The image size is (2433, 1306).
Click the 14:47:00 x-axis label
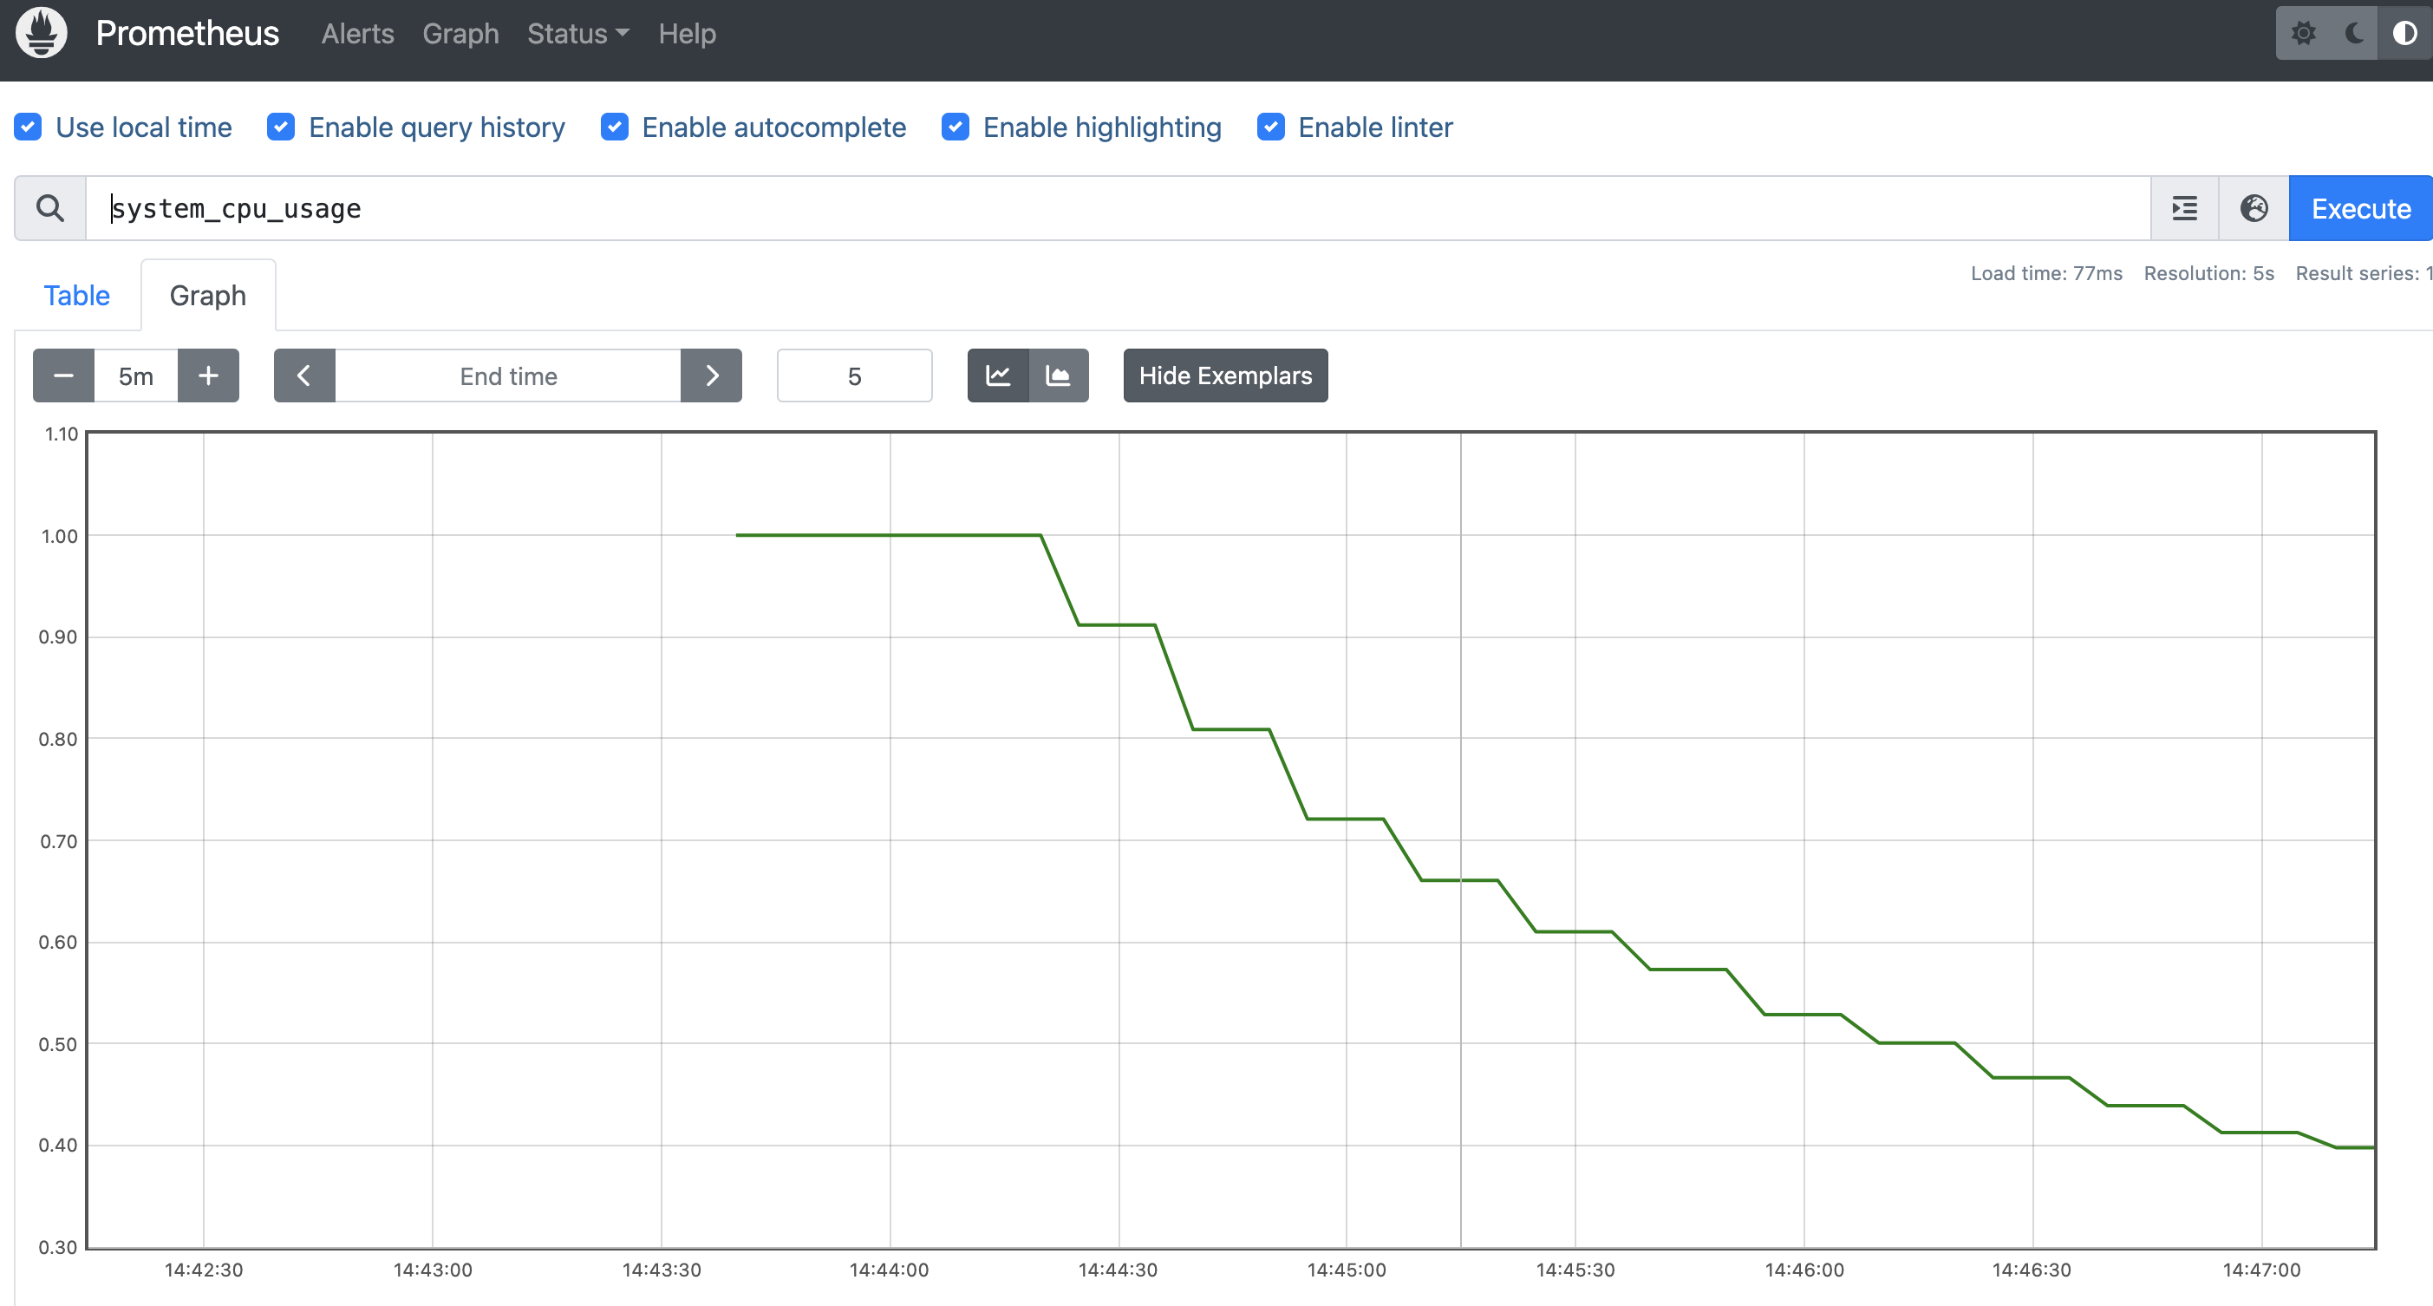(x=2262, y=1270)
